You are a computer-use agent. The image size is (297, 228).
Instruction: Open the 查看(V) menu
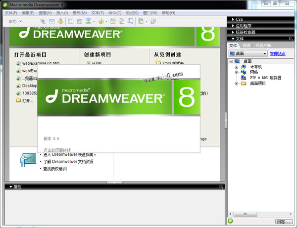(45, 13)
